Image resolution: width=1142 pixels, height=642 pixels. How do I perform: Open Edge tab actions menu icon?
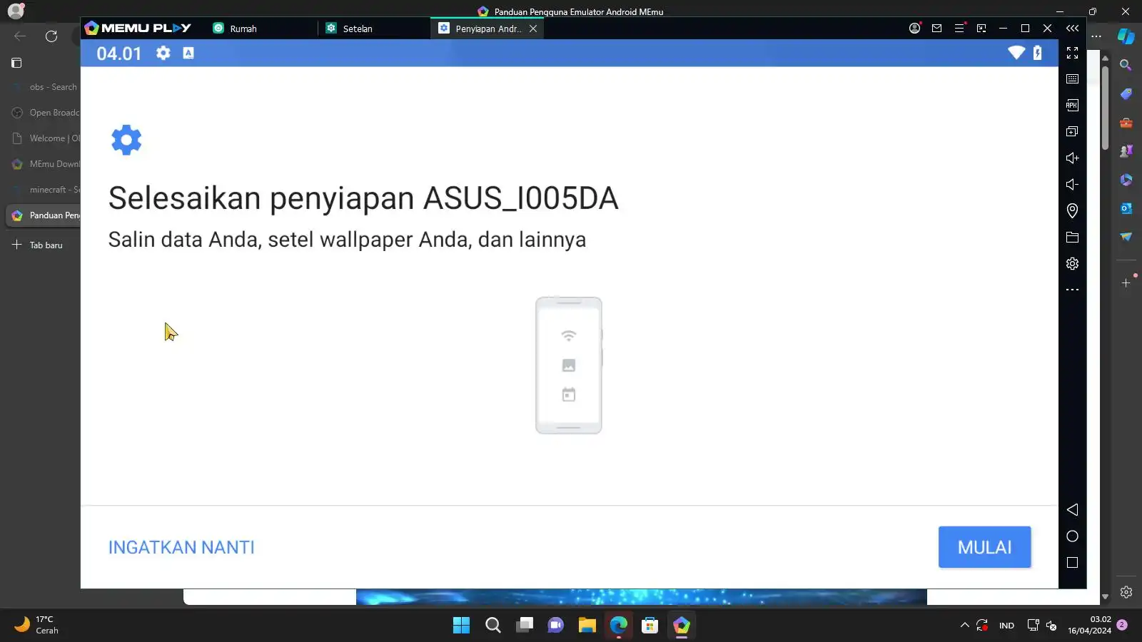point(16,63)
